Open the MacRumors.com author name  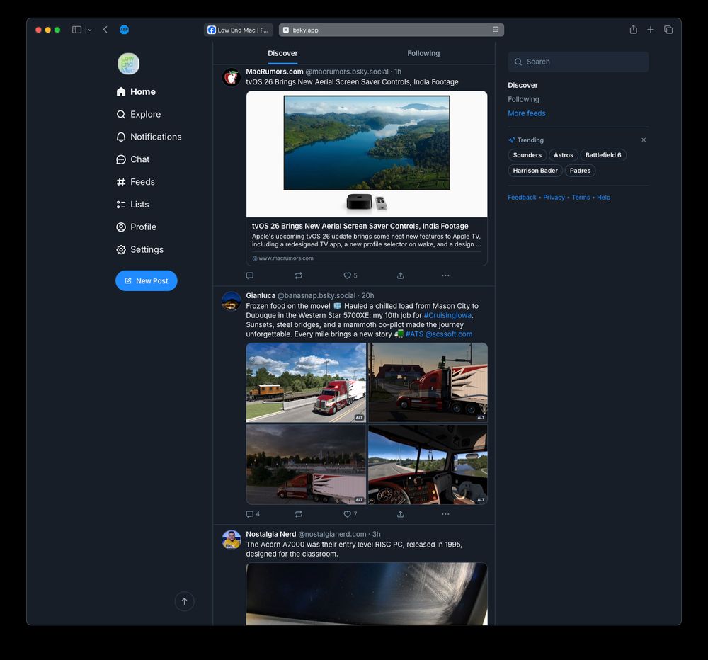(x=275, y=72)
